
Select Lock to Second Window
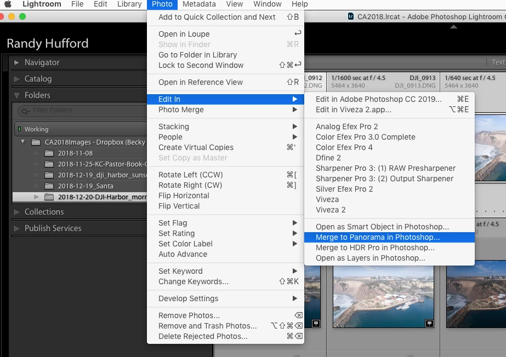pyautogui.click(x=225, y=65)
